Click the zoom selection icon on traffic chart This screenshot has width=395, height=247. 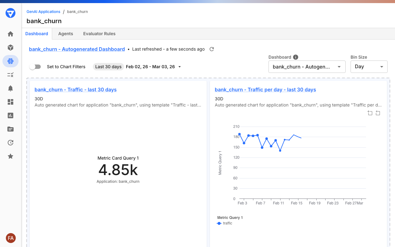coord(370,113)
